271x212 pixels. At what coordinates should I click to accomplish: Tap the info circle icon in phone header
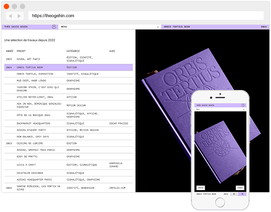(x=243, y=105)
